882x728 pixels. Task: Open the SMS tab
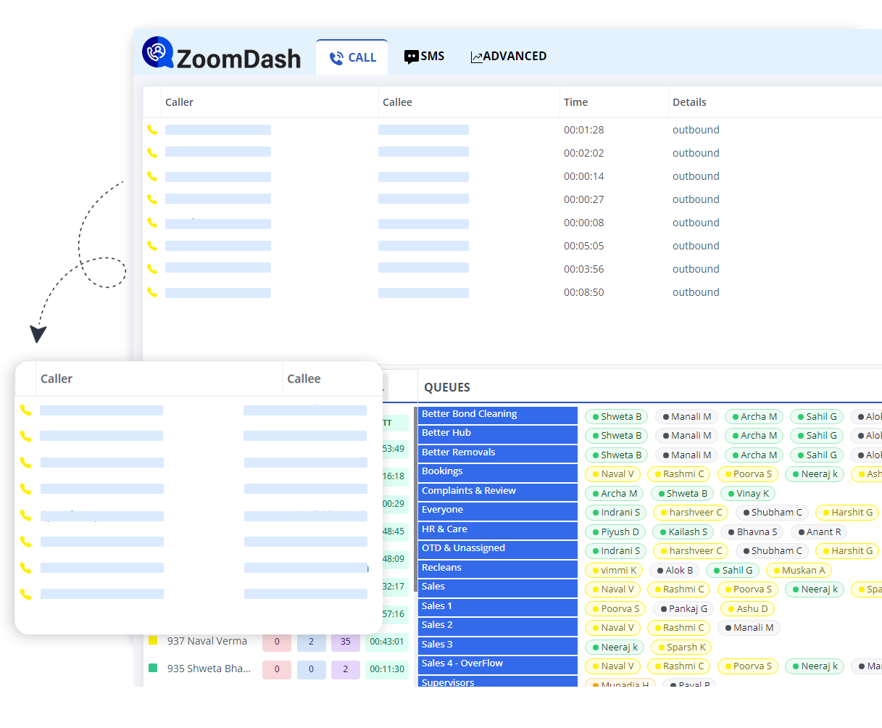[424, 57]
